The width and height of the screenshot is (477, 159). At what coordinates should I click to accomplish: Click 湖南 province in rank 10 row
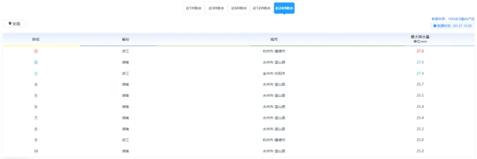coord(125,151)
